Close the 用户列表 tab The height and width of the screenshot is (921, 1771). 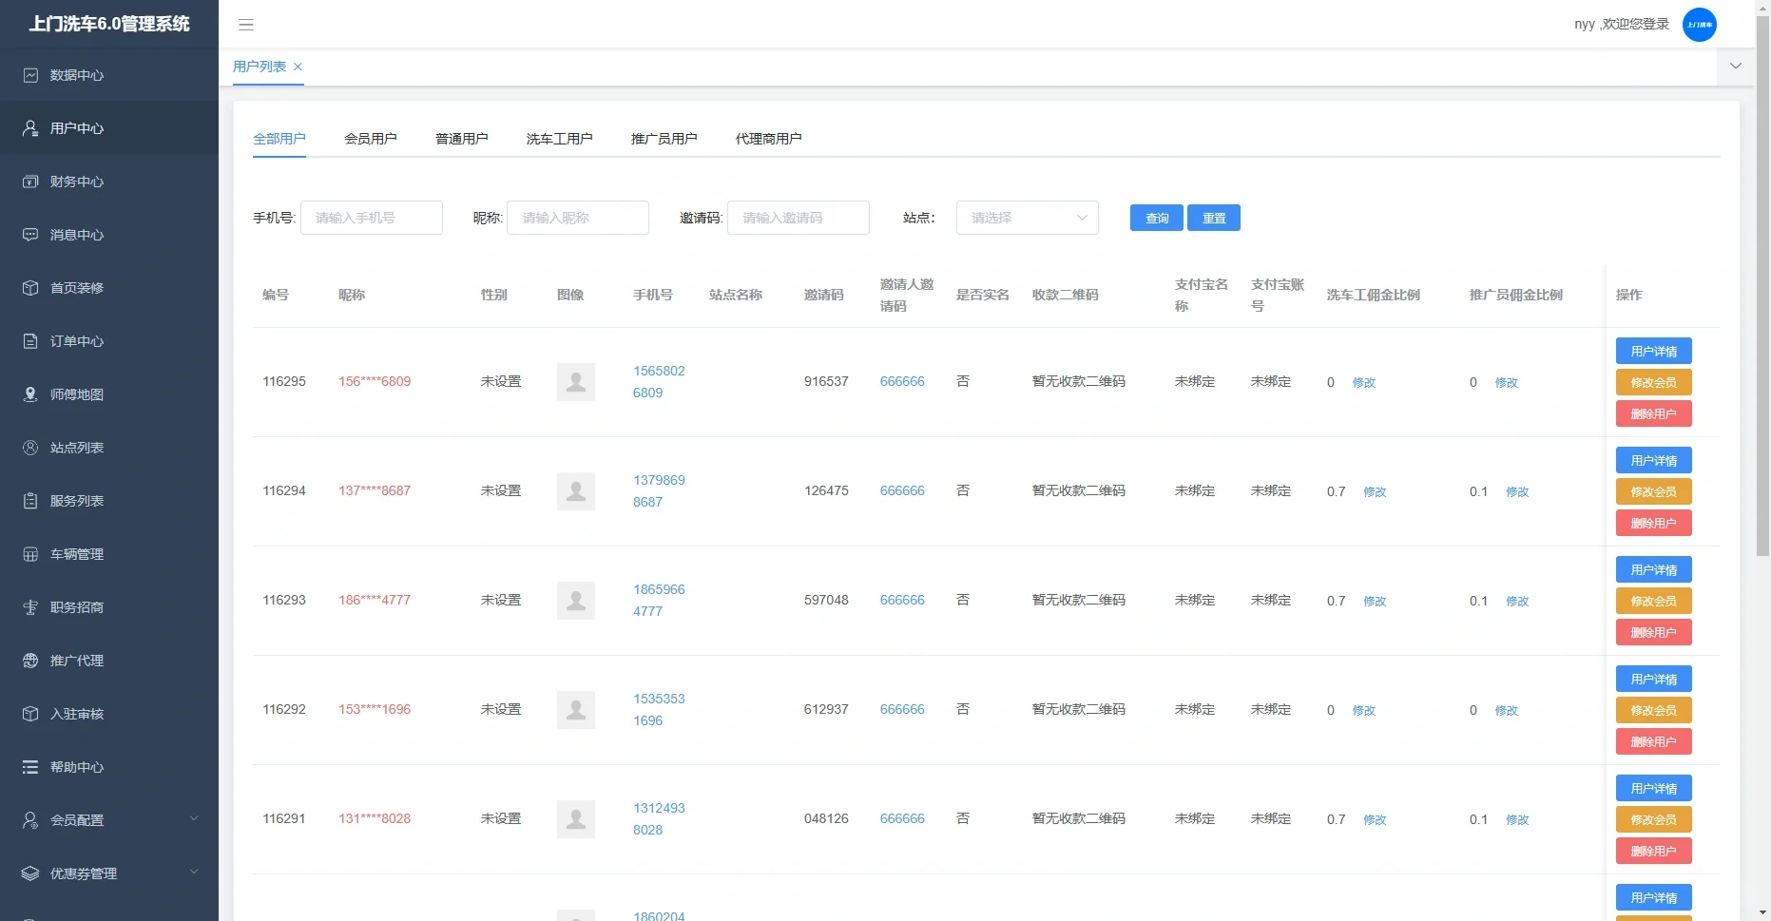coord(298,67)
